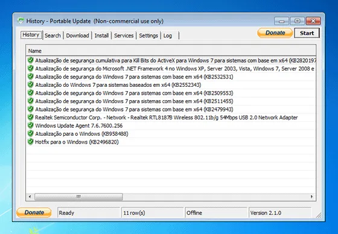Click green shield icon beside Windows Update Agent row

31,125
